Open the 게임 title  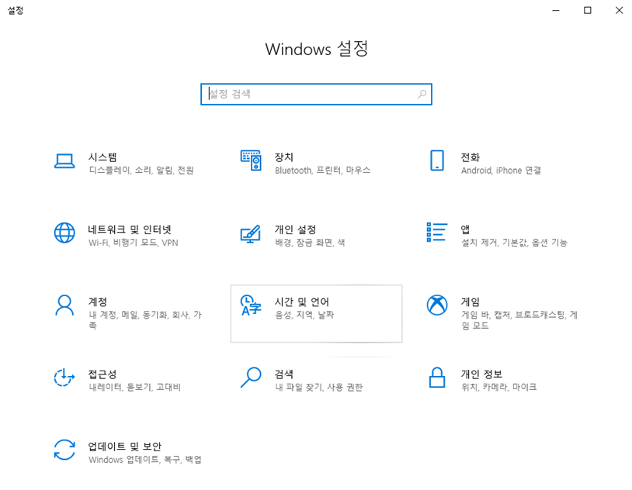pos(470,302)
